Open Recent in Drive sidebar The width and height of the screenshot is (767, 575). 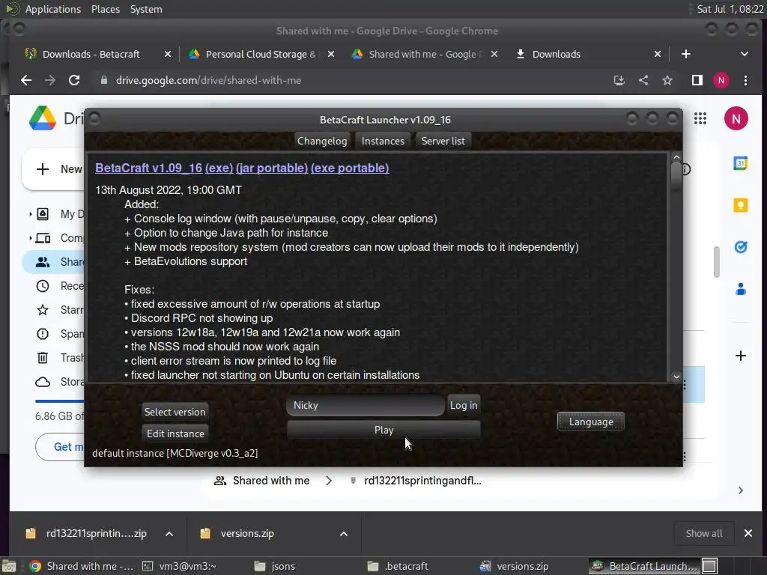59,286
